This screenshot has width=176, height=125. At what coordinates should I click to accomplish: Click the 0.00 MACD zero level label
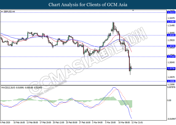(x=169, y=100)
